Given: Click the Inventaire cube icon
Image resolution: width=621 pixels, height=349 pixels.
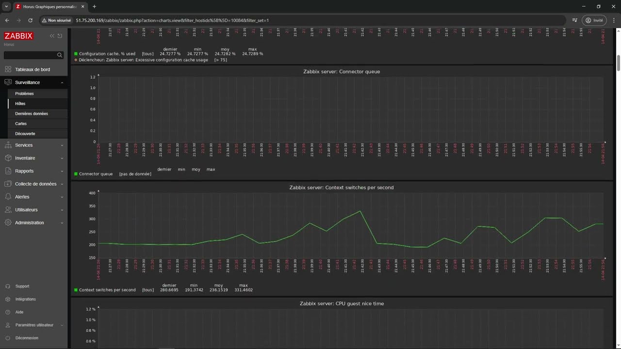Looking at the screenshot, I should tap(8, 158).
